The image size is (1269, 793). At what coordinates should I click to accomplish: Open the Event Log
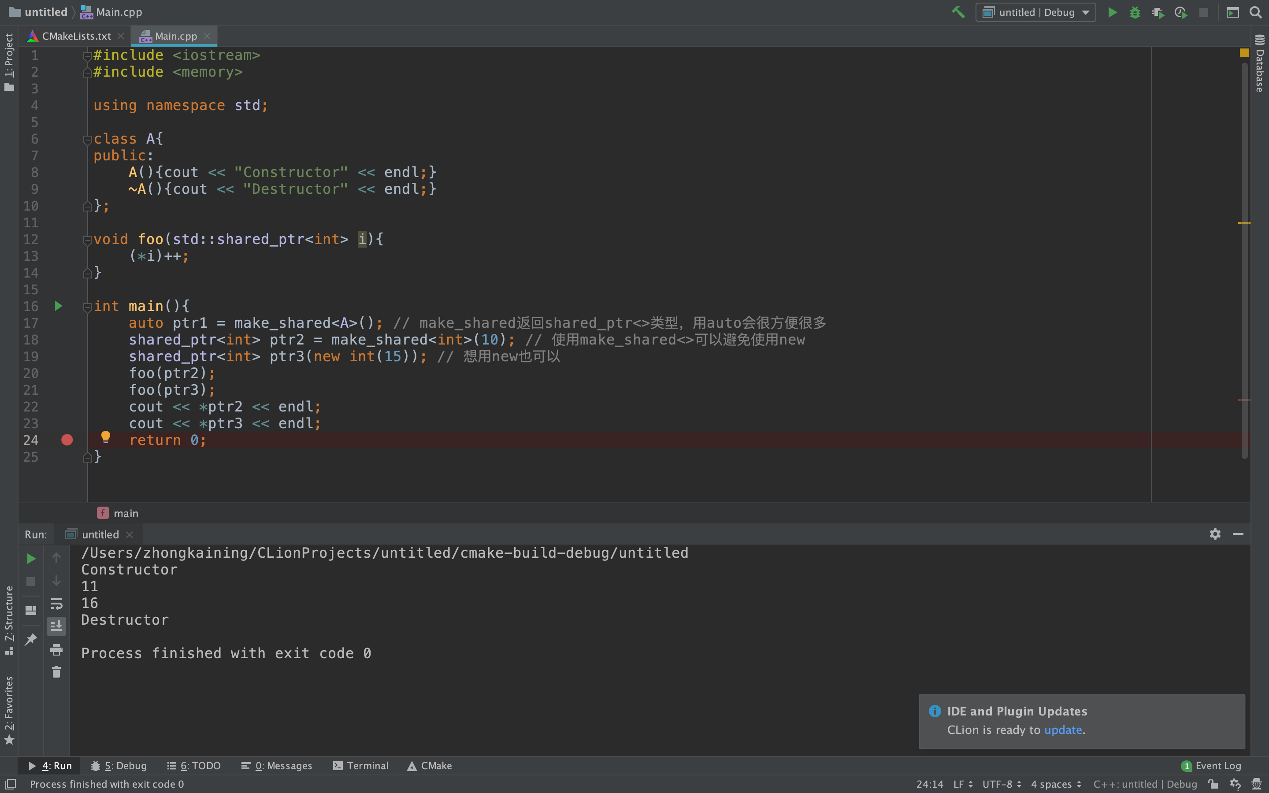click(1211, 766)
